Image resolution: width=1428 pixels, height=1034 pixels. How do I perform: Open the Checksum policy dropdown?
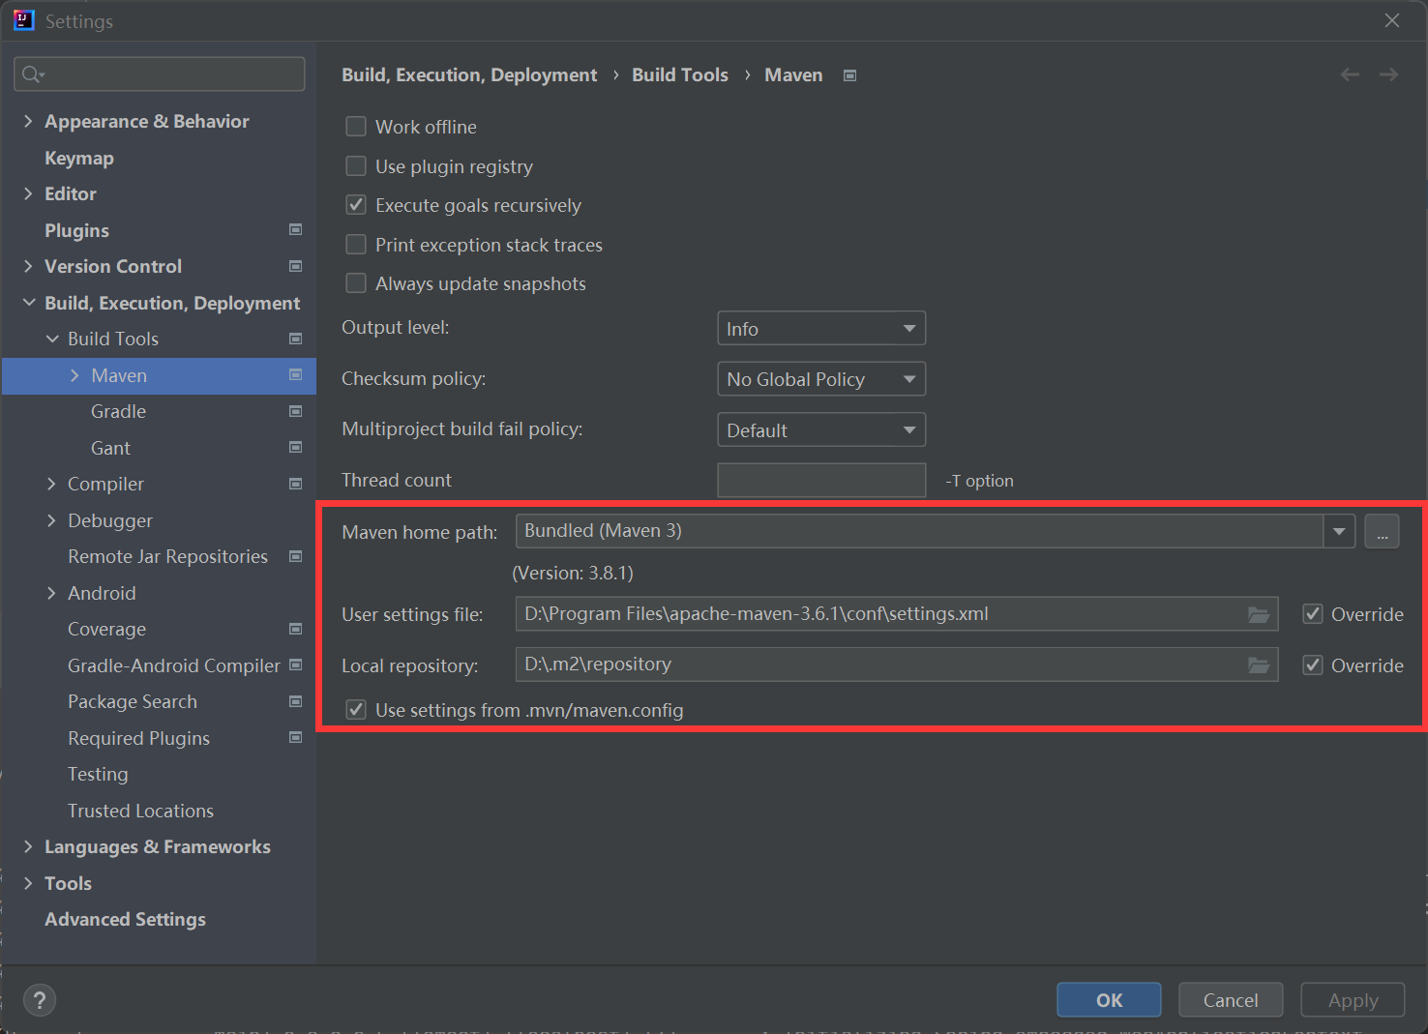(821, 379)
